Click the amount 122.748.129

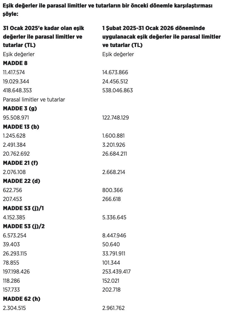(x=115, y=118)
